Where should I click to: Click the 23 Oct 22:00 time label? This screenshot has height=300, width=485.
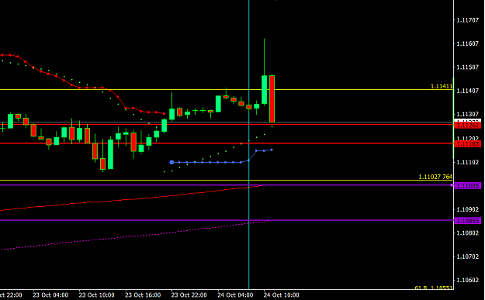(x=189, y=295)
